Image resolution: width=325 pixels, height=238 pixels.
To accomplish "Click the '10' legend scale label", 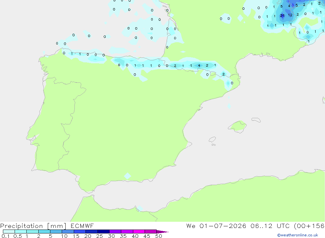I will [x=64, y=236].
